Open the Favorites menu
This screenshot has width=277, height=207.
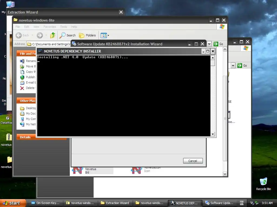point(50,27)
